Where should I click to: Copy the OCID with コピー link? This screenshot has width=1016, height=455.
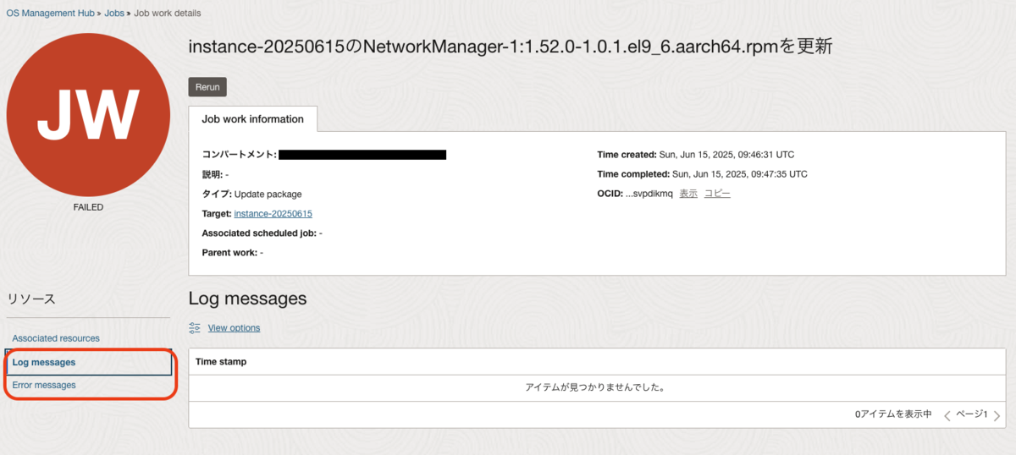click(x=717, y=194)
